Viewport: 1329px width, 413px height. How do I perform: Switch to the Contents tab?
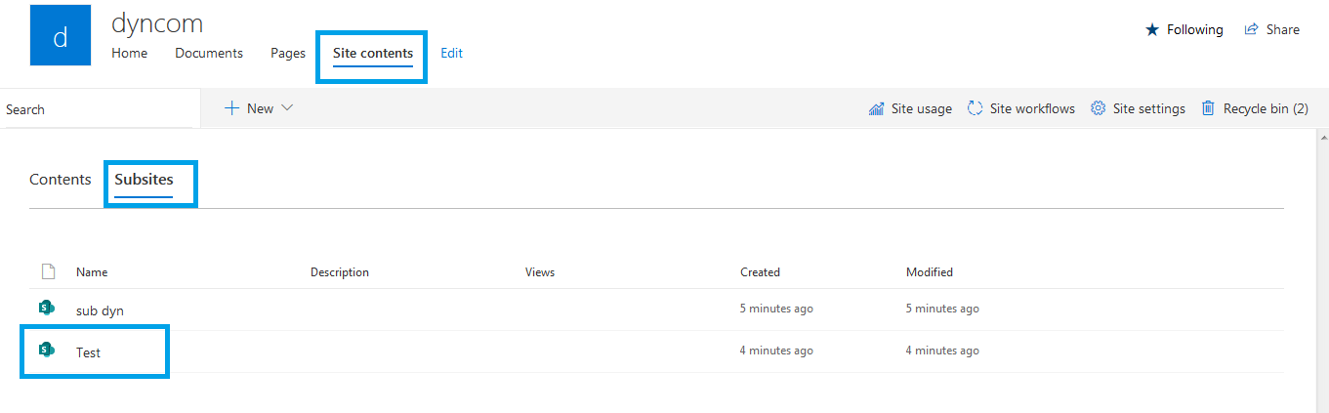click(x=61, y=180)
